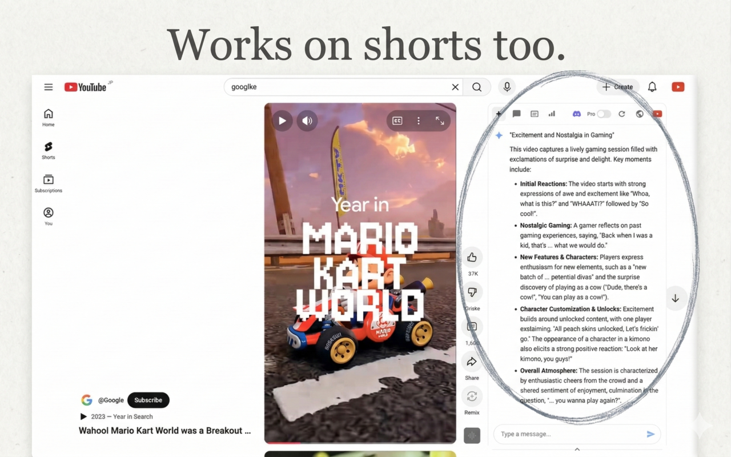The width and height of the screenshot is (731, 457).
Task: Expand the YouTube navigation menu with the hamburger icon
Action: coord(49,87)
